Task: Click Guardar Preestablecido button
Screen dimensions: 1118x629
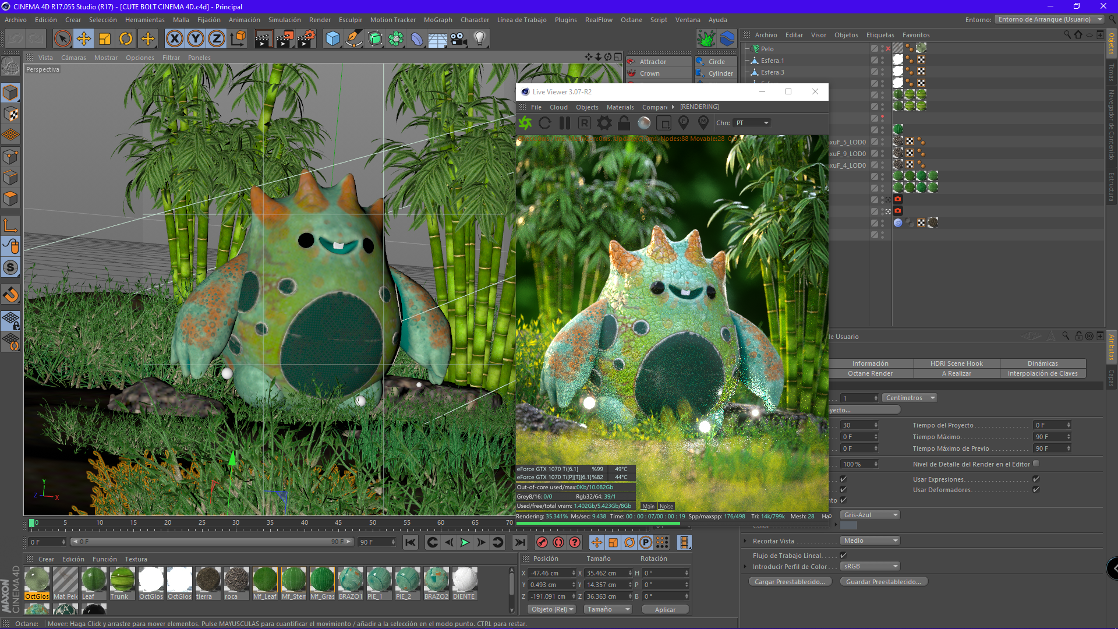Action: click(x=883, y=582)
